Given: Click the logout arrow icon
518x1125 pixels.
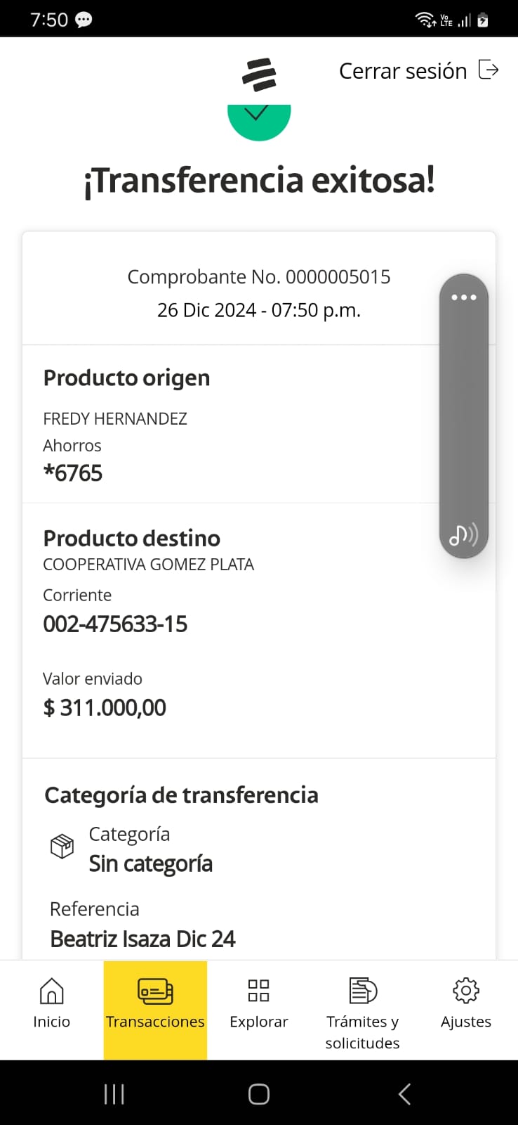Looking at the screenshot, I should click(x=489, y=70).
